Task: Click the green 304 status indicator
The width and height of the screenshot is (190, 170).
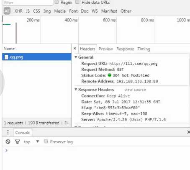Action: point(110,75)
